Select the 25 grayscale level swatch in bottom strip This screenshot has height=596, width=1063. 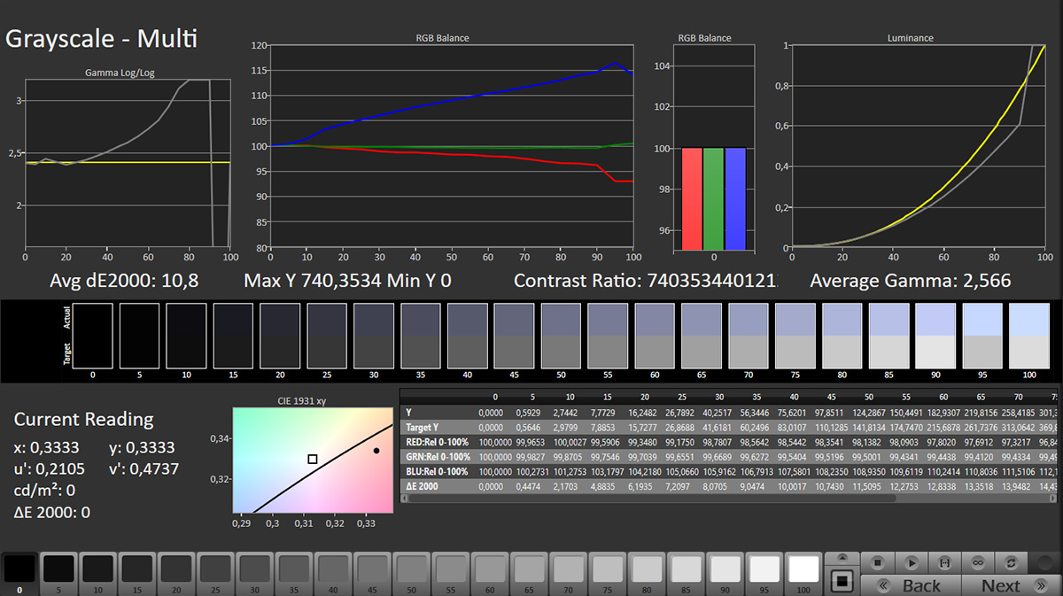pos(213,573)
